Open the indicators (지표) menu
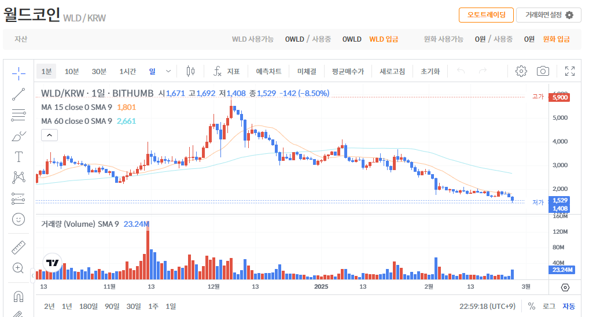This screenshot has height=317, width=589. click(226, 71)
